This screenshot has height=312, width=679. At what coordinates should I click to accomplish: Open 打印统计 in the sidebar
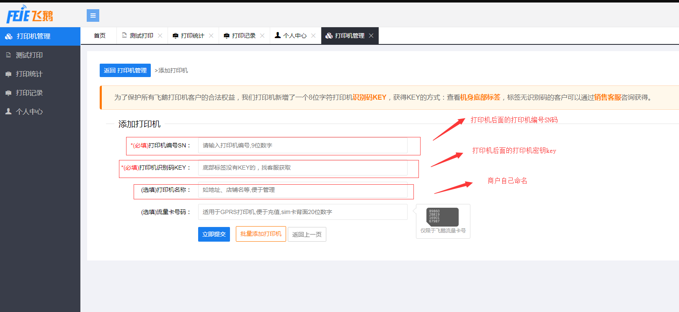click(40, 74)
